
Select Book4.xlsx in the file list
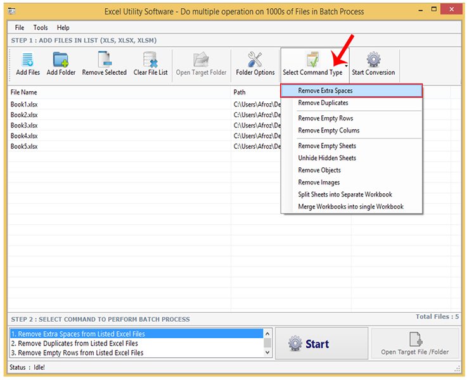[24, 136]
